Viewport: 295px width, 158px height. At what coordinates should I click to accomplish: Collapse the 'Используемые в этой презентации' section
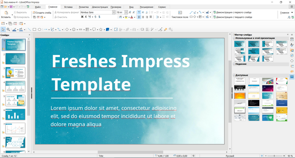[x=234, y=38]
